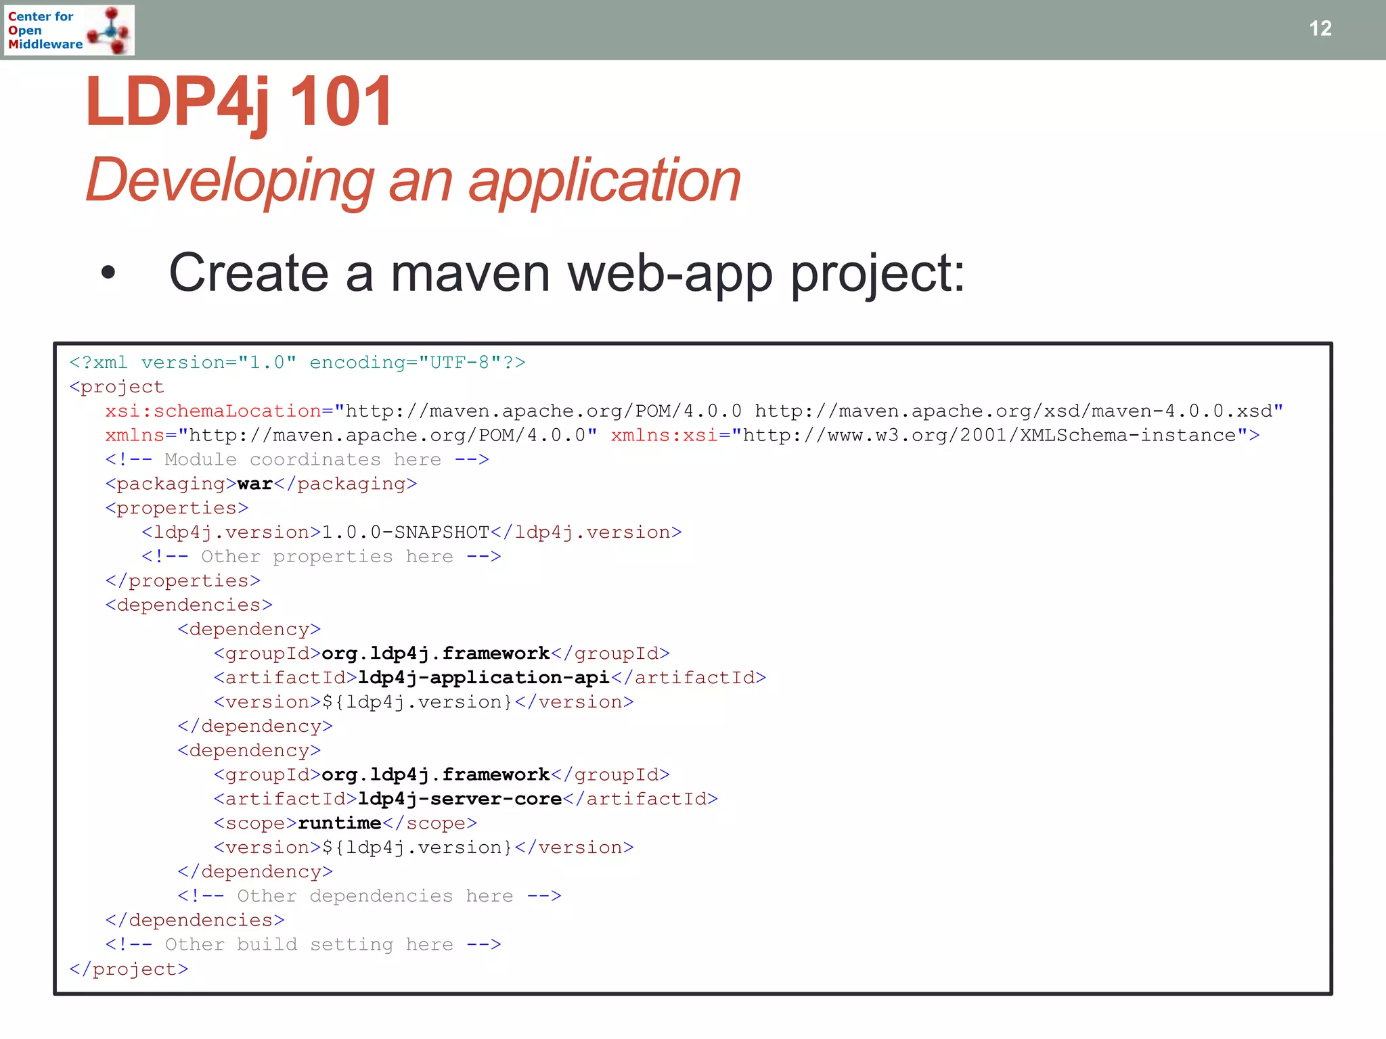Click the closing </properties> tag
The image size is (1386, 1039).
click(183, 581)
